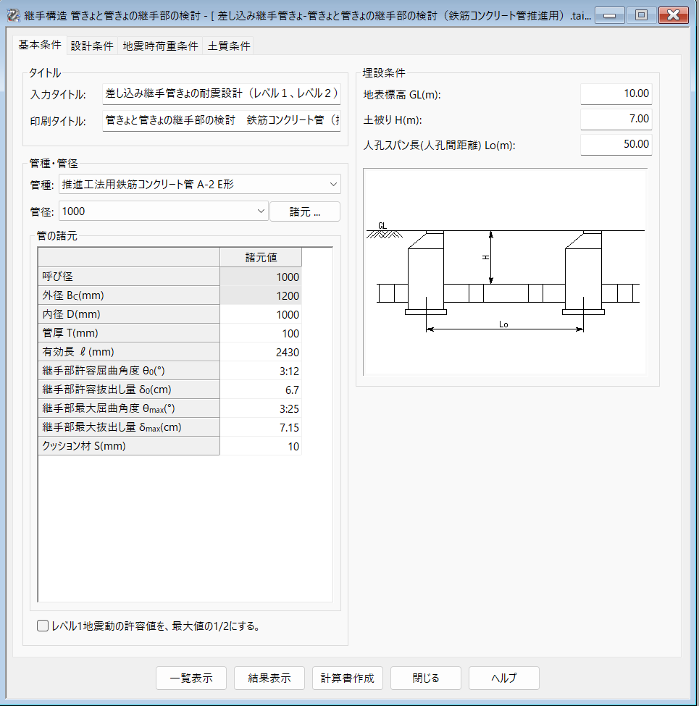Image resolution: width=699 pixels, height=706 pixels.
Task: Go to the 土質条件 tab
Action: point(229,46)
